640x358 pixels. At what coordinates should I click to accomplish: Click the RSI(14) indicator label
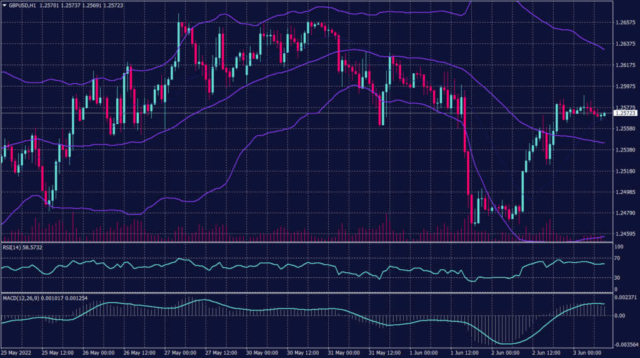pyautogui.click(x=14, y=248)
